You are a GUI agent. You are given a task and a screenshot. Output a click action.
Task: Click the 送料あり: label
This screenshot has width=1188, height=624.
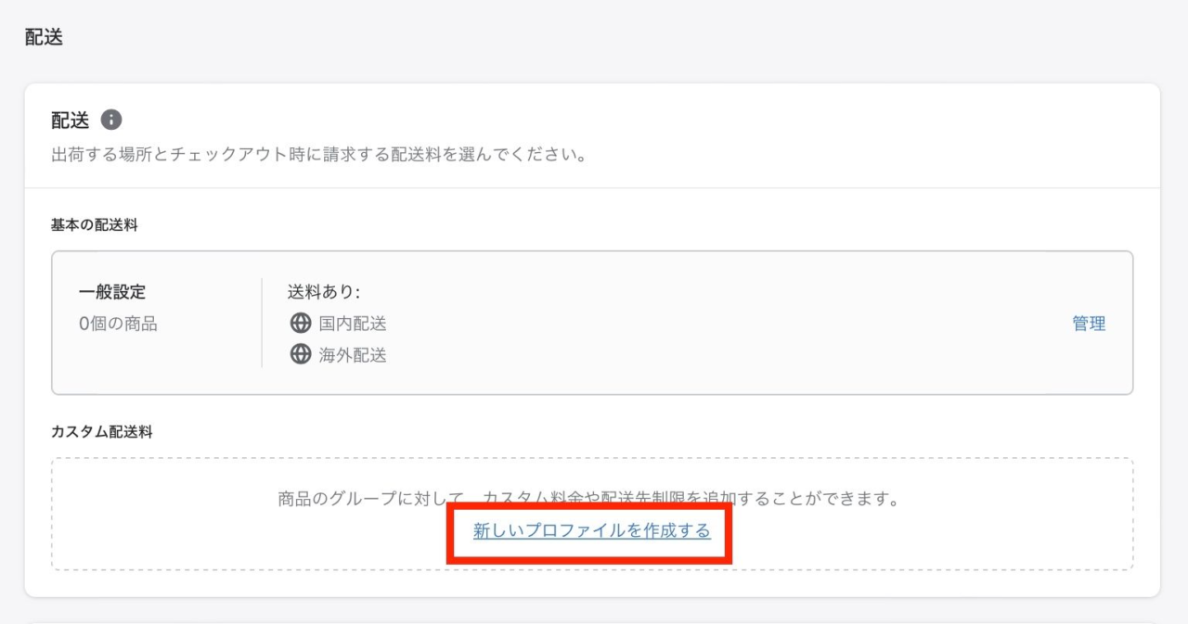pyautogui.click(x=324, y=292)
